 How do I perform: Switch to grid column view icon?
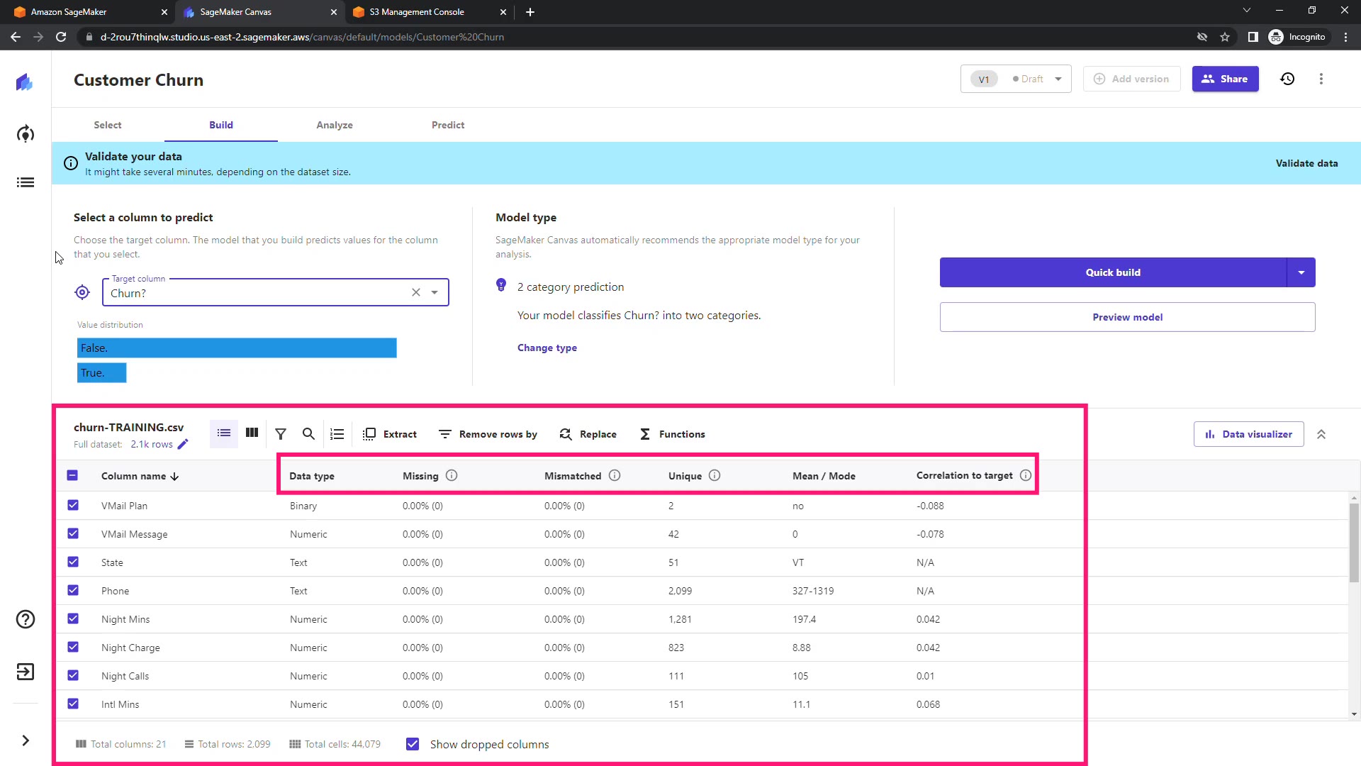[252, 433]
